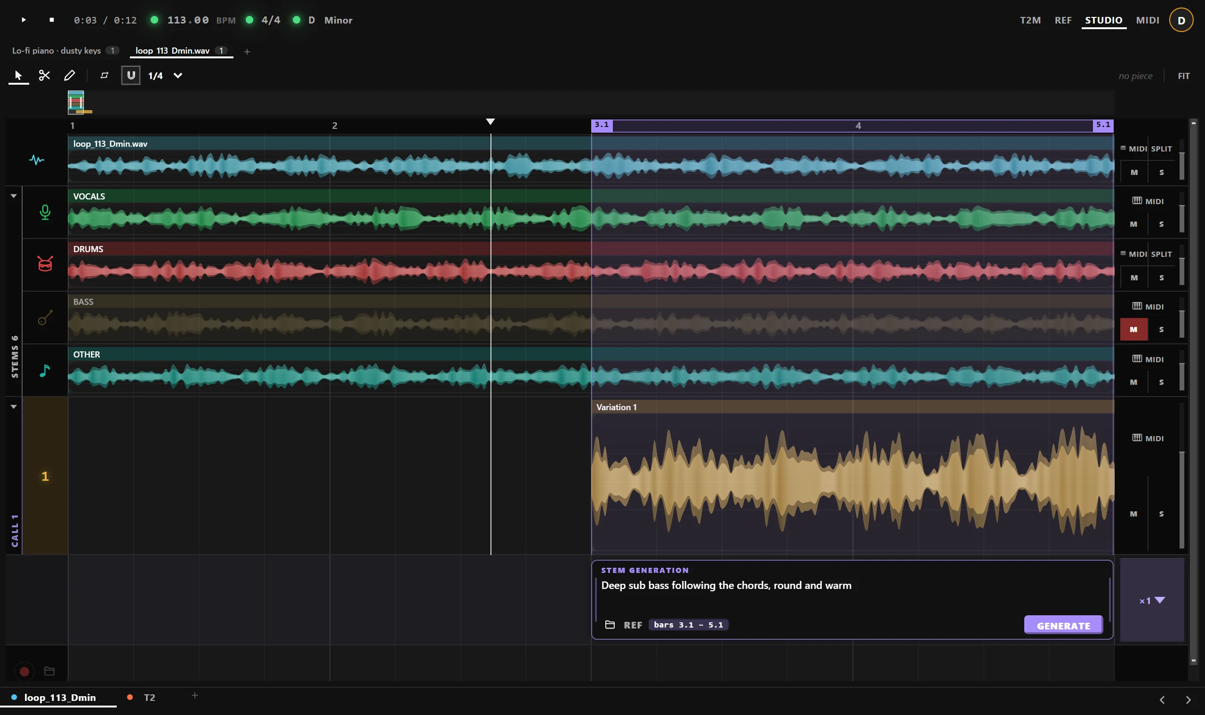Select the pointer arrow tool
The width and height of the screenshot is (1205, 715).
(18, 75)
